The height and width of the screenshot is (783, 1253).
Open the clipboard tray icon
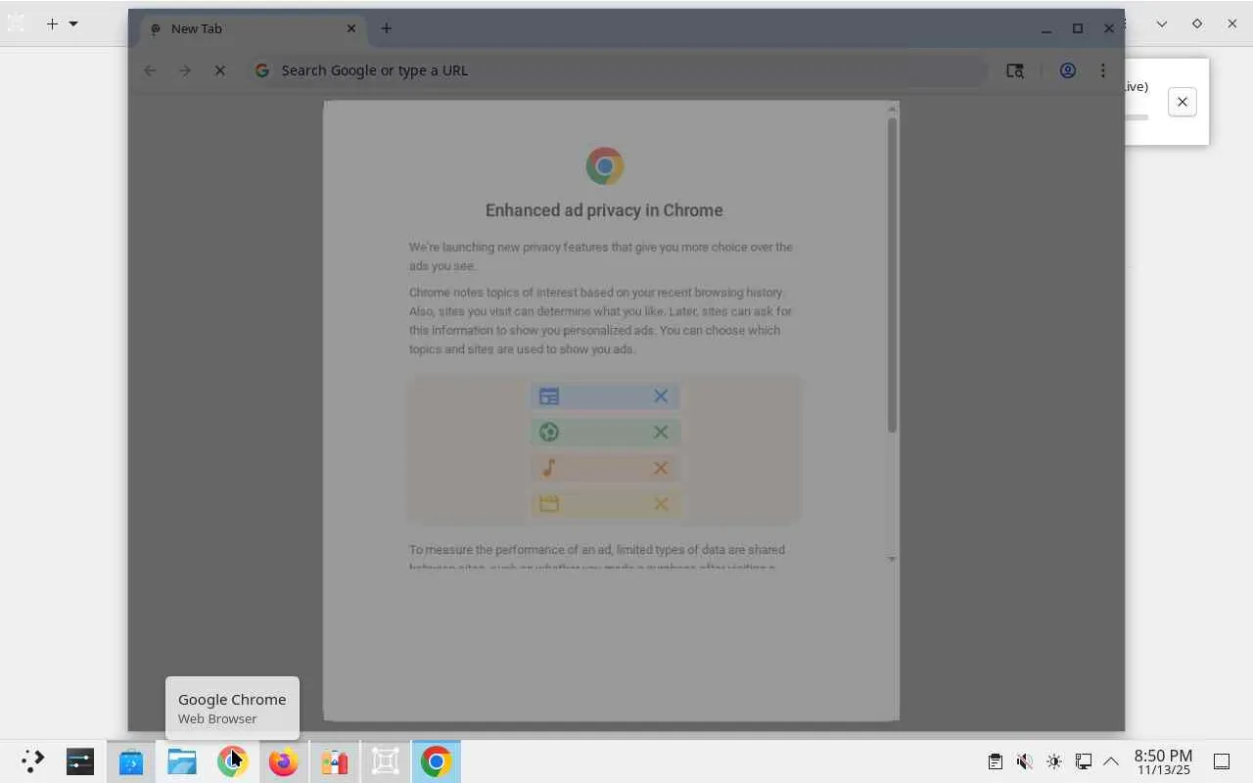tap(996, 761)
